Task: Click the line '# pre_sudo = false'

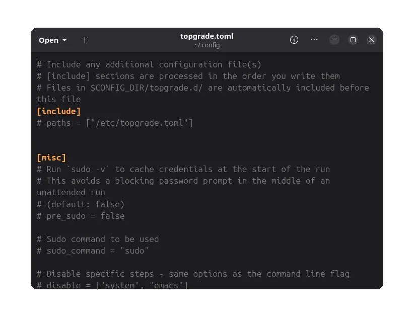Action: (x=81, y=216)
